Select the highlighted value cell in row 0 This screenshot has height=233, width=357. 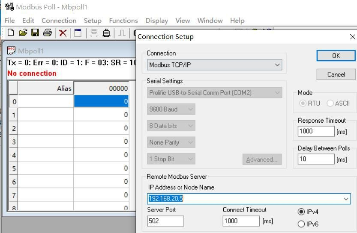[x=101, y=101]
